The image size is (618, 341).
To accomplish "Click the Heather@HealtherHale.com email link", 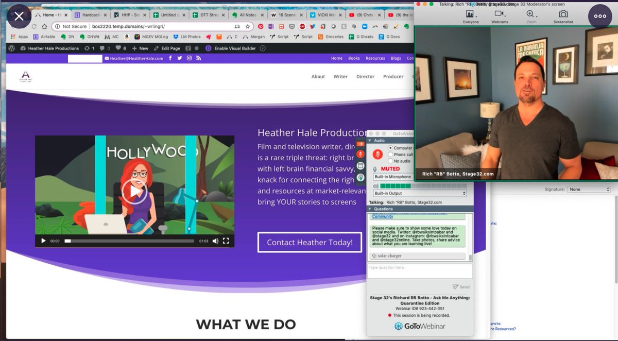I will 134,58.
